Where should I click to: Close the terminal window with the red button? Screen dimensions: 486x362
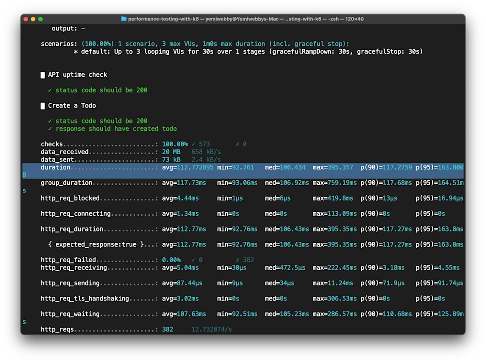pyautogui.click(x=26, y=19)
